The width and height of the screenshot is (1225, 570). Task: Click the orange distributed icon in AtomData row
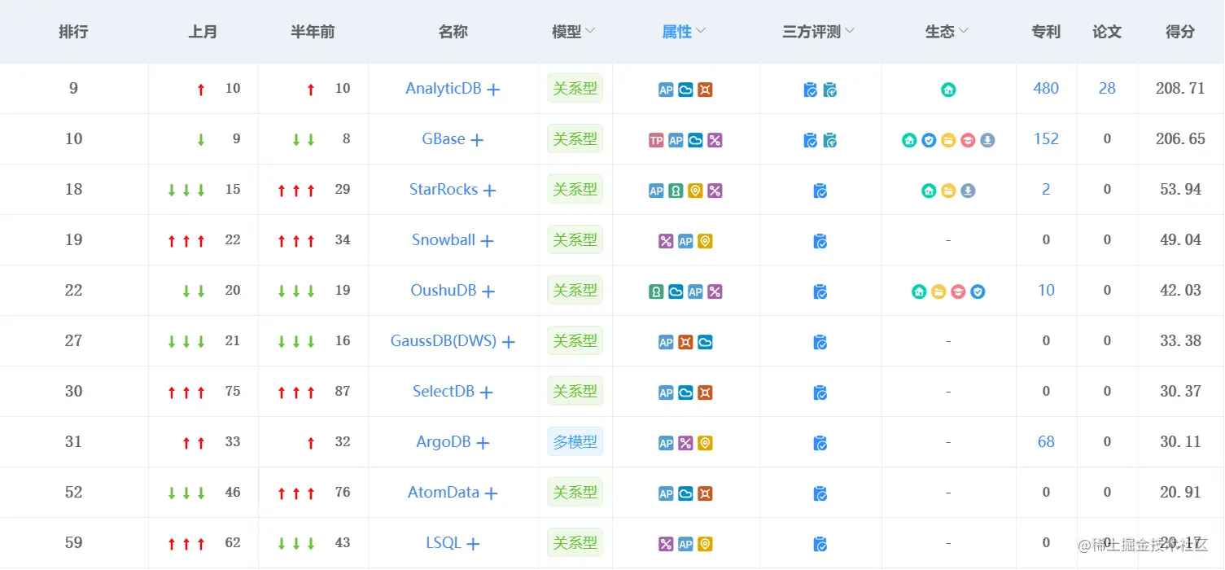tap(705, 493)
